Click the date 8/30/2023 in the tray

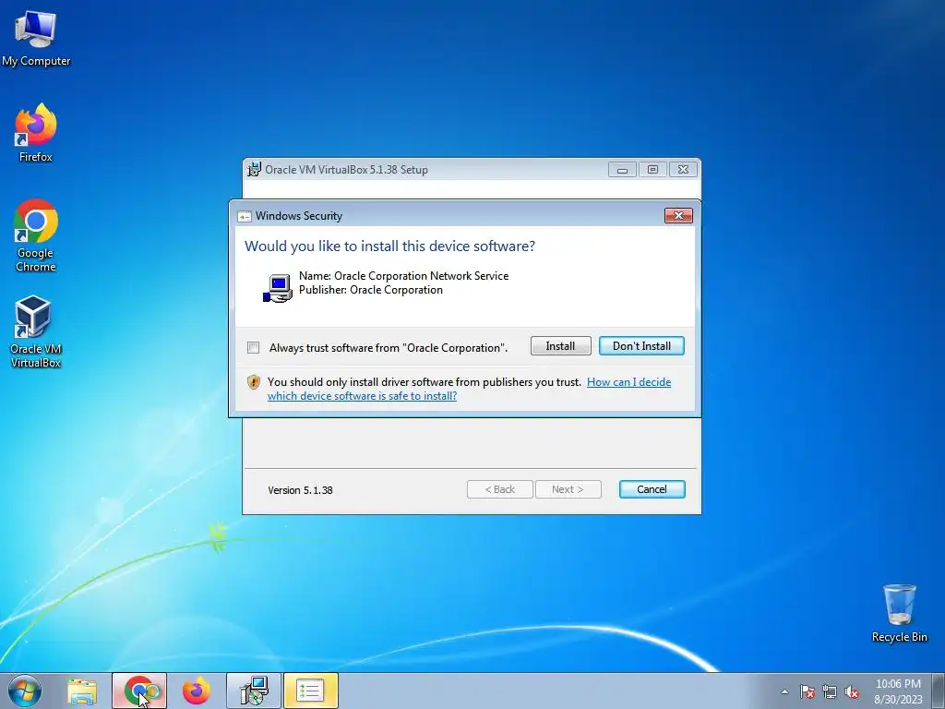point(898,700)
